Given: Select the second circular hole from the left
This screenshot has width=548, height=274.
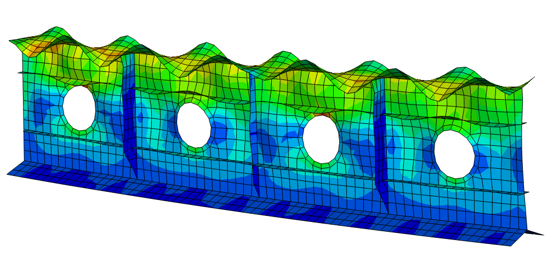Looking at the screenshot, I should point(194,125).
